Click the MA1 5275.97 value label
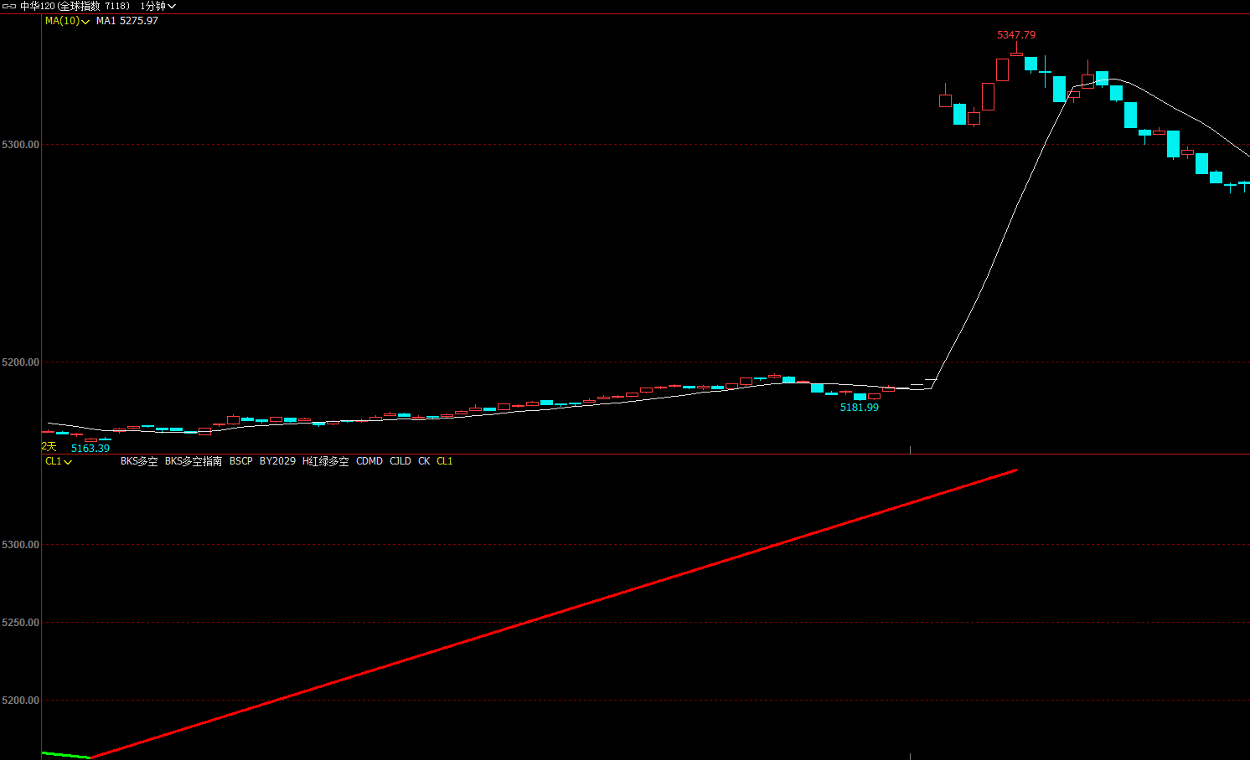 click(127, 21)
